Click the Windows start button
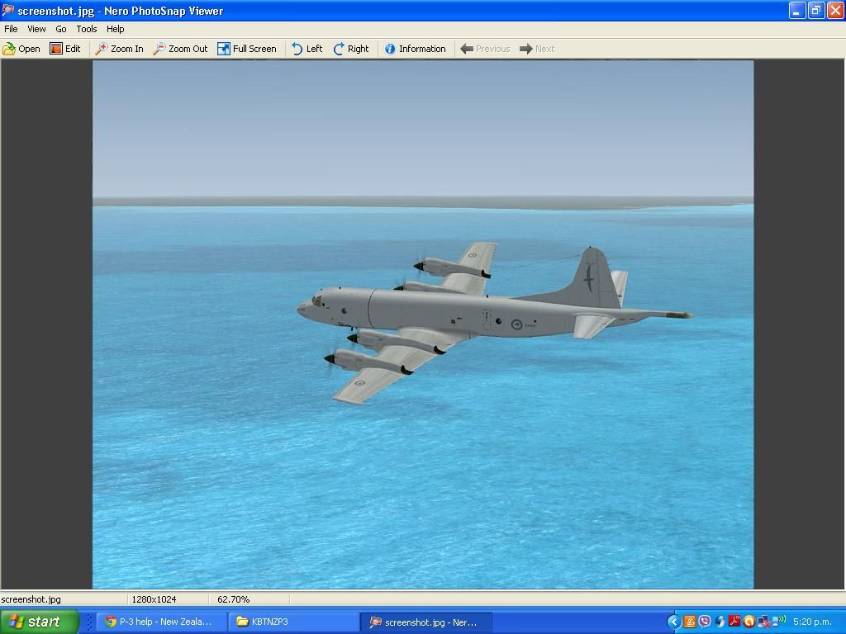Viewport: 846px width, 634px height. pyautogui.click(x=40, y=622)
